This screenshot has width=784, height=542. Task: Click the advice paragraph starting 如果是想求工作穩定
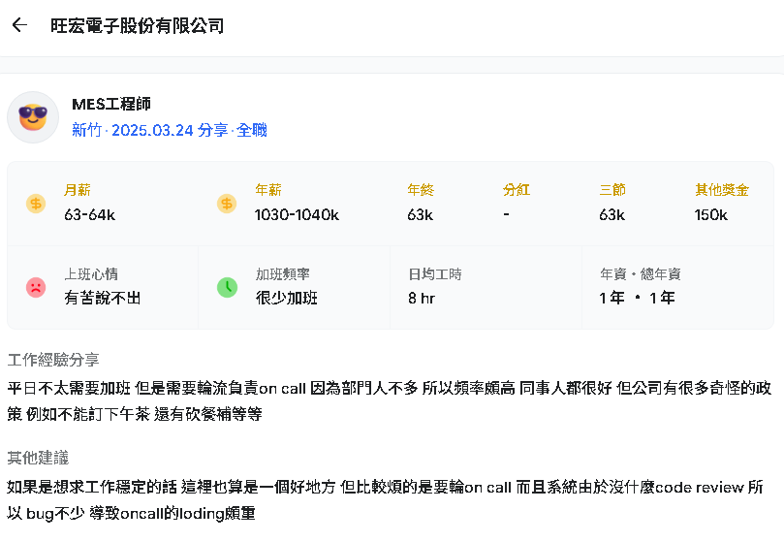pos(385,500)
